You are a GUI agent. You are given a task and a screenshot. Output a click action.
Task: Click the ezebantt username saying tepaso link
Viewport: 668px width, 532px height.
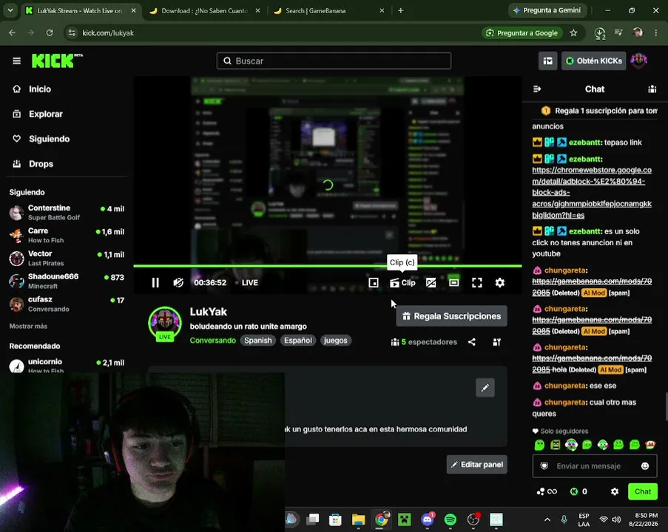(584, 143)
